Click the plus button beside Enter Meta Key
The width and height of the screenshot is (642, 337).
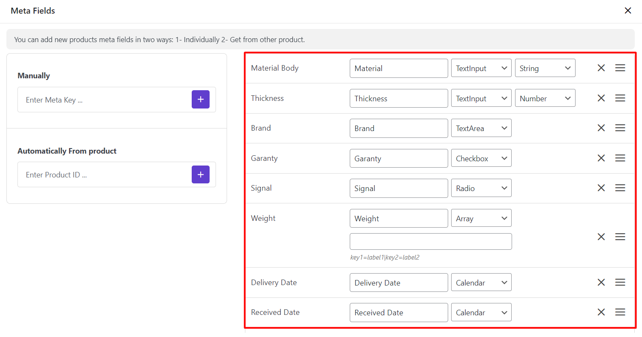coord(200,100)
